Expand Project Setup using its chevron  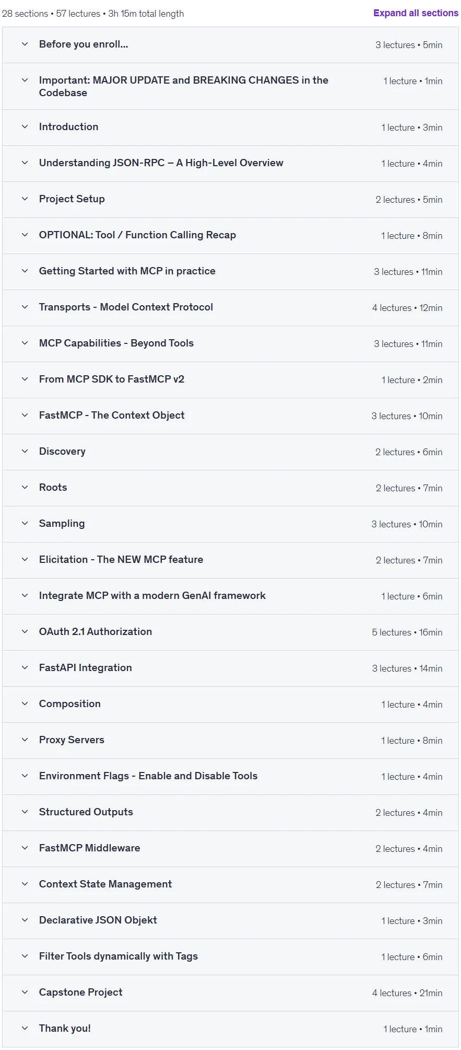[x=25, y=199]
